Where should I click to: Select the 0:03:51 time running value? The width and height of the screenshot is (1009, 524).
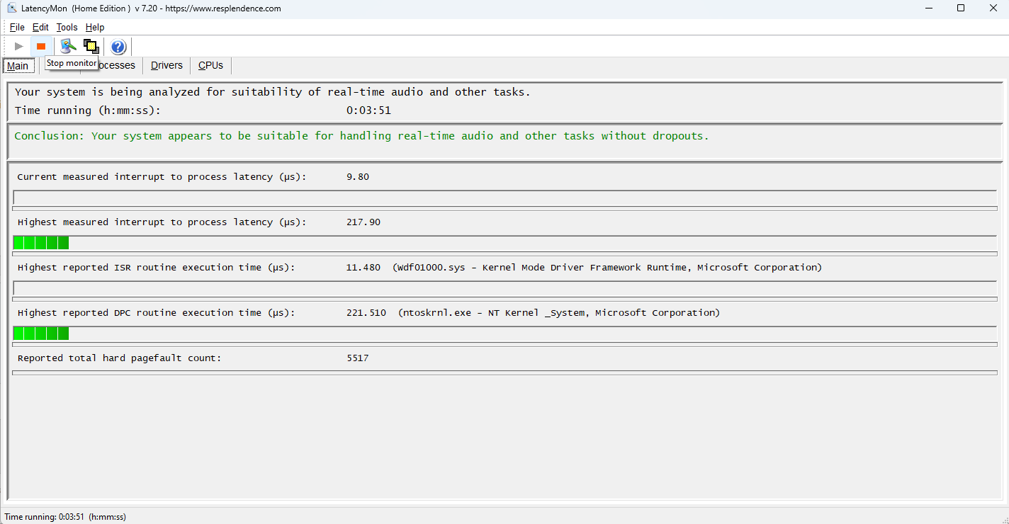(x=368, y=110)
